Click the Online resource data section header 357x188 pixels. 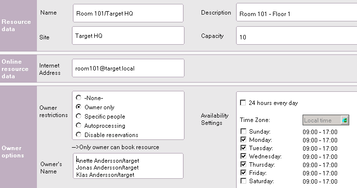point(15,68)
